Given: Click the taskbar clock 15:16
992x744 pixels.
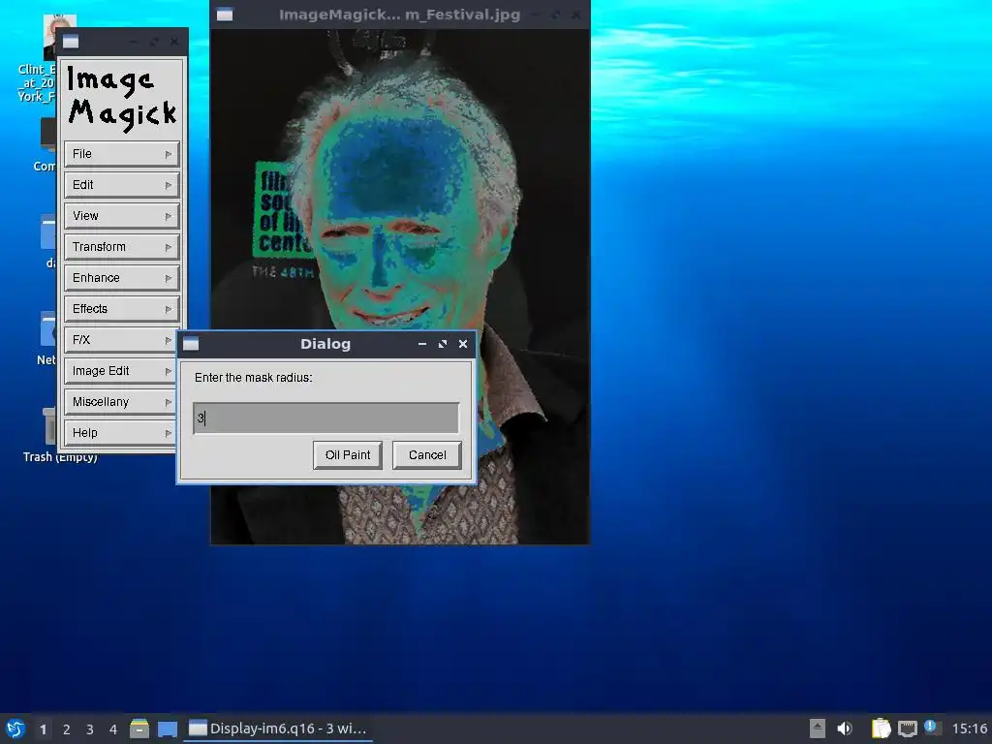Looking at the screenshot, I should (969, 728).
